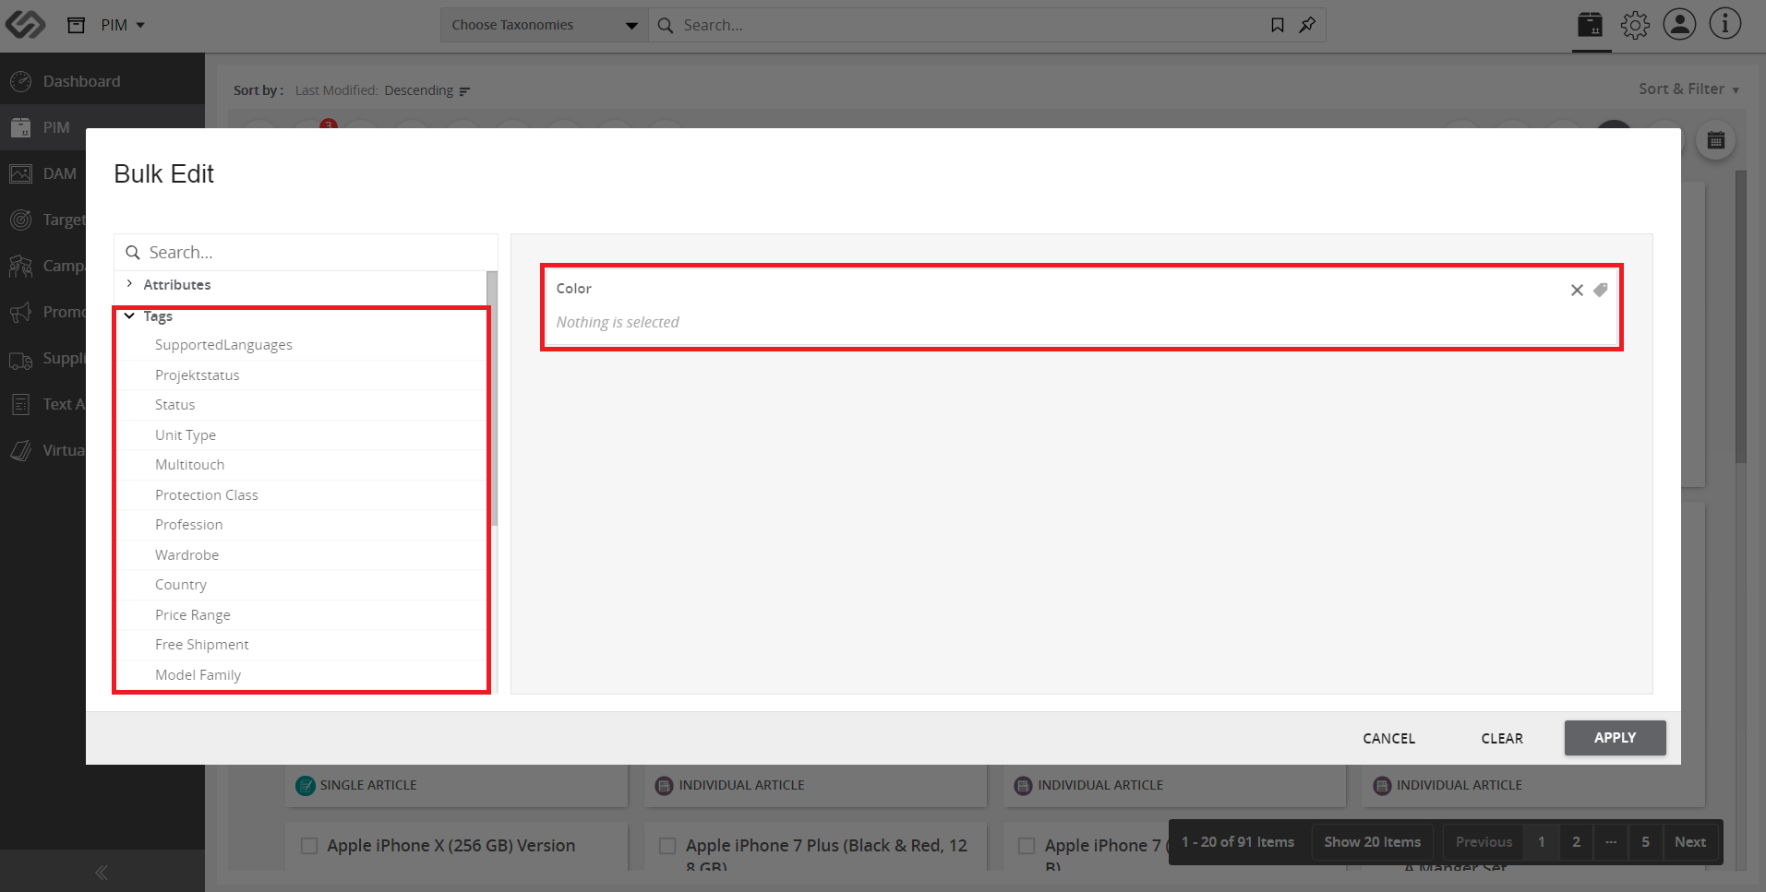Open the info icon in header
The height and width of the screenshot is (892, 1766).
point(1724,24)
